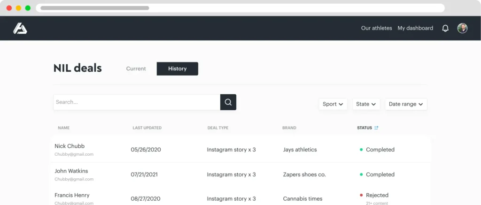Open the notifications bell

click(x=445, y=28)
